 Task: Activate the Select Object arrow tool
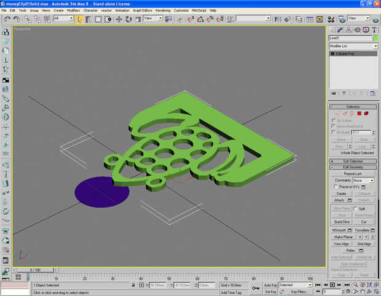pos(79,19)
